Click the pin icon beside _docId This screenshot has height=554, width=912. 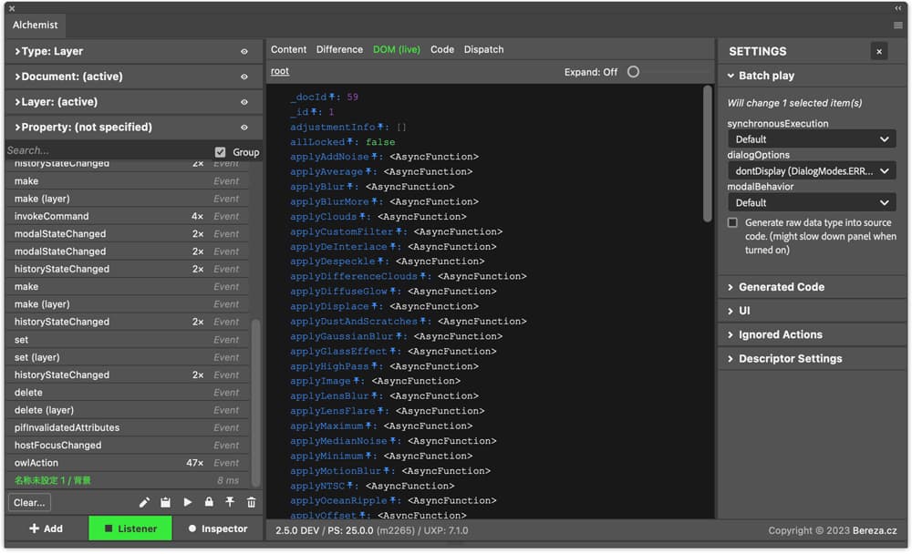click(x=332, y=97)
